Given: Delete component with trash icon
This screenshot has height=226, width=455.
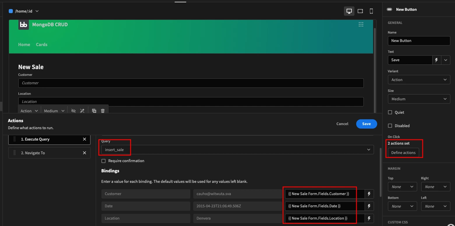Looking at the screenshot, I should tap(103, 111).
